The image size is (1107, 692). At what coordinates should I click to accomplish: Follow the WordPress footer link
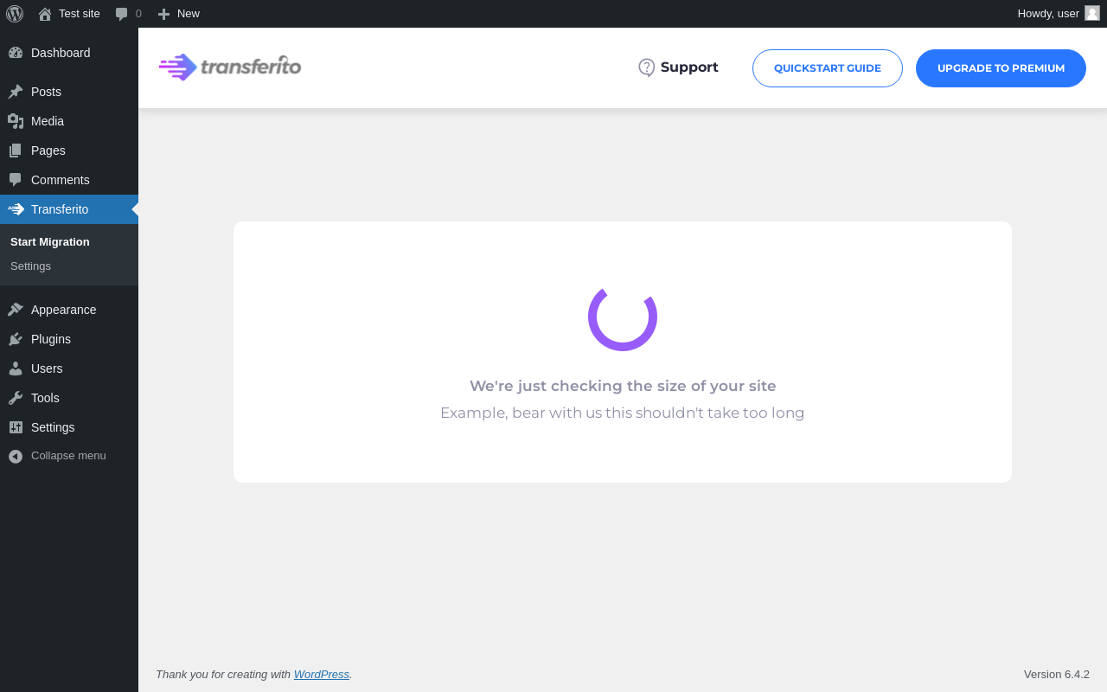[x=322, y=675]
